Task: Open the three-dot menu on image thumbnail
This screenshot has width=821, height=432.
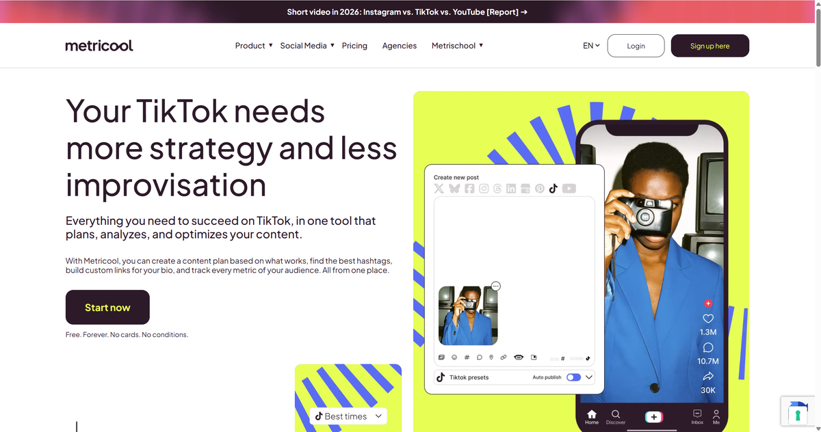Action: pos(496,286)
